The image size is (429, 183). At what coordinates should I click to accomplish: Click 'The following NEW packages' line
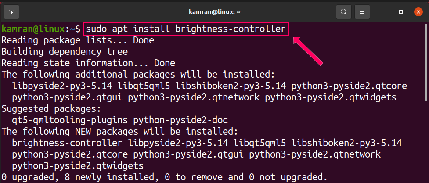point(120,131)
